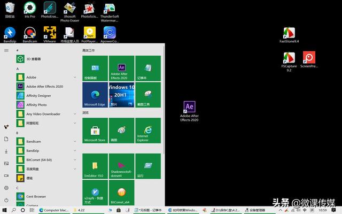Image resolution: width=342 pixels, height=214 pixels.
Task: Open PotPlayer desktop shortcut
Action: (x=89, y=34)
